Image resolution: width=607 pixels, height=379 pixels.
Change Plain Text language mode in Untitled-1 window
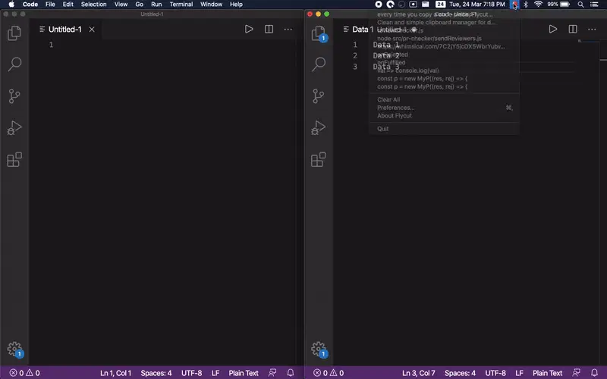(x=244, y=373)
